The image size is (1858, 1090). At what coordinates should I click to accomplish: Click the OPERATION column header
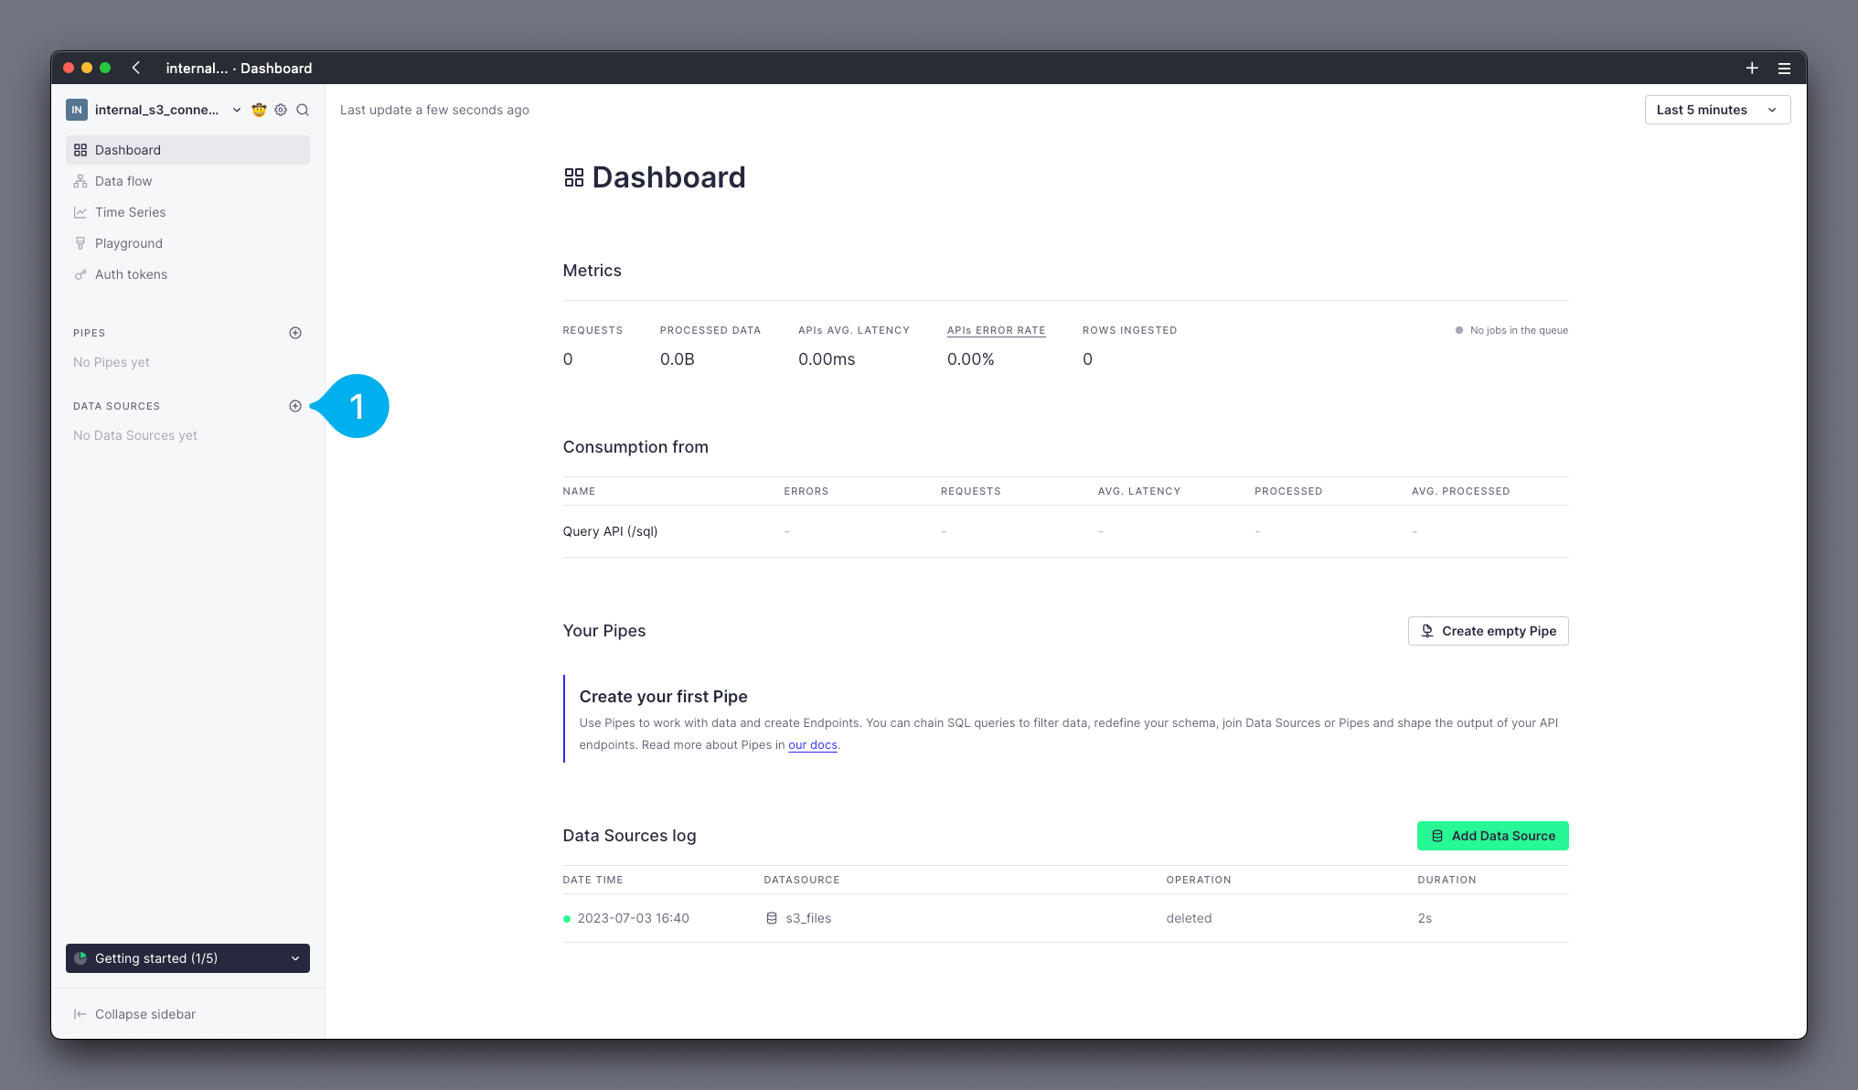(x=1198, y=880)
